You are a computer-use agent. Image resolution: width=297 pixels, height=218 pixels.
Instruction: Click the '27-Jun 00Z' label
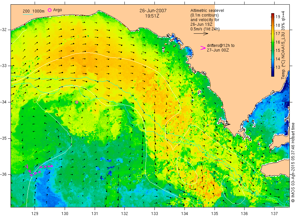(x=218, y=50)
